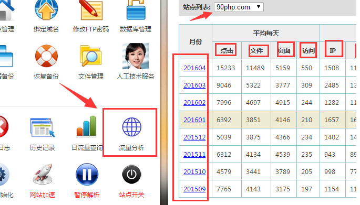360x205 pixels.
Task: Open the 201509 month link
Action: click(194, 189)
